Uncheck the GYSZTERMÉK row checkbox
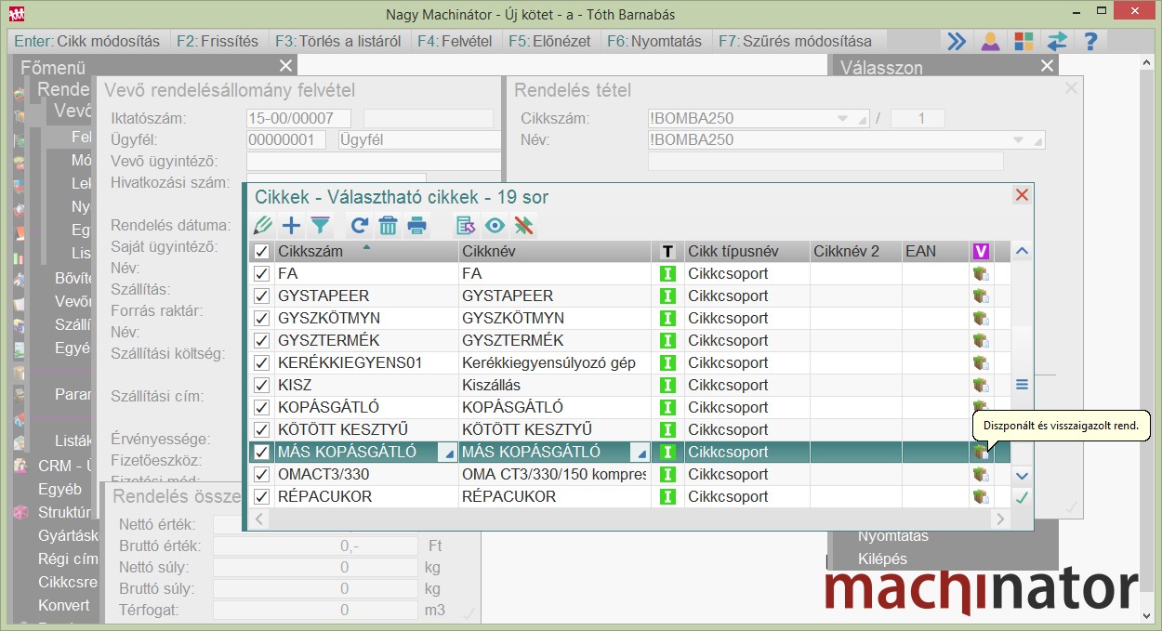Viewport: 1162px width, 631px height. [x=263, y=340]
